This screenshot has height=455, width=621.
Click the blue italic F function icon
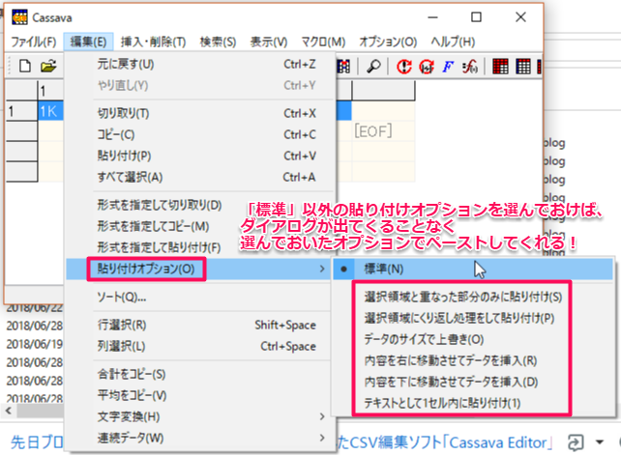pyautogui.click(x=448, y=67)
